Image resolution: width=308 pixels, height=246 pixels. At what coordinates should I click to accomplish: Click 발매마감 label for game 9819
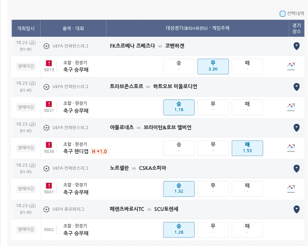click(26, 66)
